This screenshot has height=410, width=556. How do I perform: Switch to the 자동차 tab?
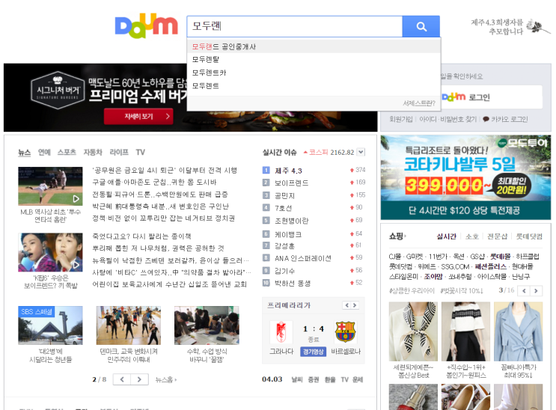point(93,152)
